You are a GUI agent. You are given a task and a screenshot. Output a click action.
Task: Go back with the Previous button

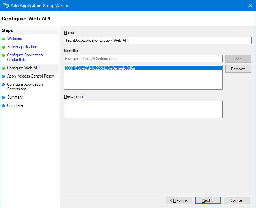pyautogui.click(x=179, y=200)
